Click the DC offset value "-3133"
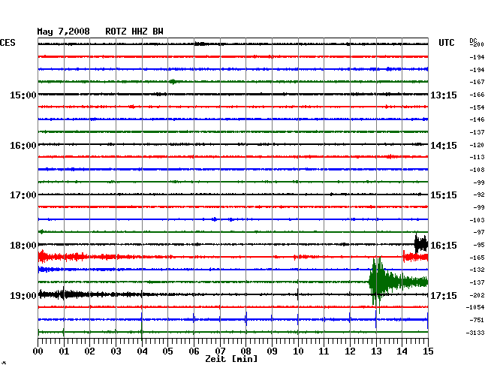This screenshot has height=371, width=488. (475, 333)
